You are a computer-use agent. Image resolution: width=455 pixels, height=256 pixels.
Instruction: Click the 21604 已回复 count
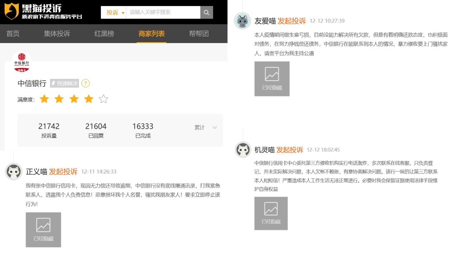tap(96, 130)
